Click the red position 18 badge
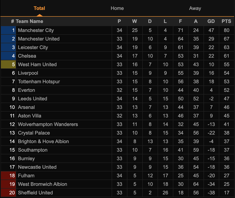This screenshot has height=198, width=235. coord(8,175)
